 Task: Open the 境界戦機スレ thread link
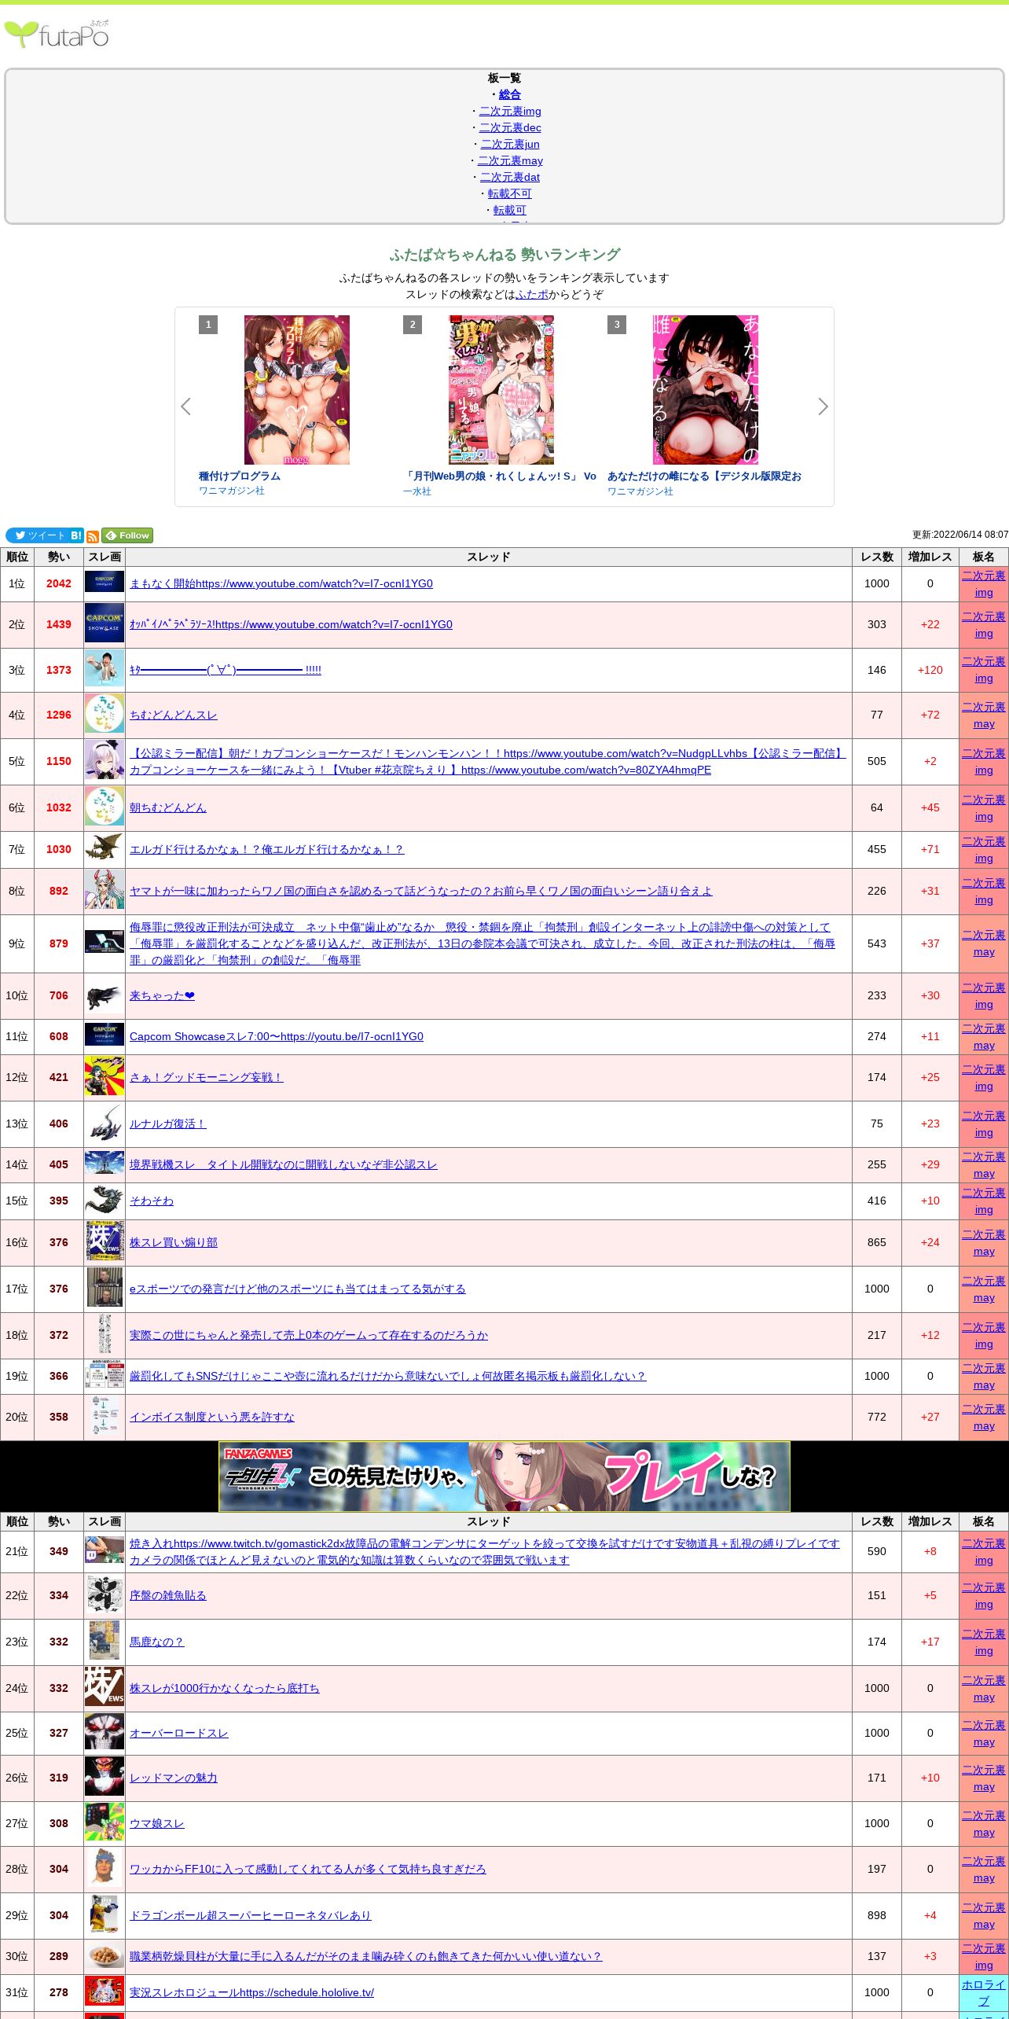click(284, 1164)
